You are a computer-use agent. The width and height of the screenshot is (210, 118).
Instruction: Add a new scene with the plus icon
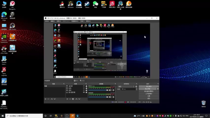click(x=45, y=99)
